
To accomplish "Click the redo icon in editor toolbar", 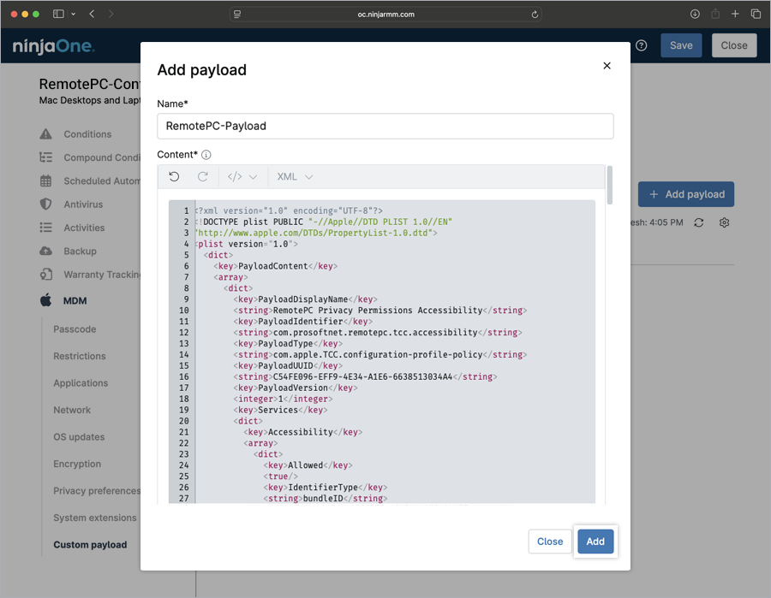I will point(203,177).
